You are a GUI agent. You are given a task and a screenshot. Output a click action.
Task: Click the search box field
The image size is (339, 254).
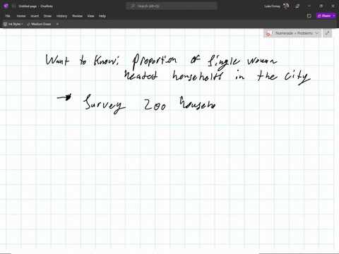[172, 6]
